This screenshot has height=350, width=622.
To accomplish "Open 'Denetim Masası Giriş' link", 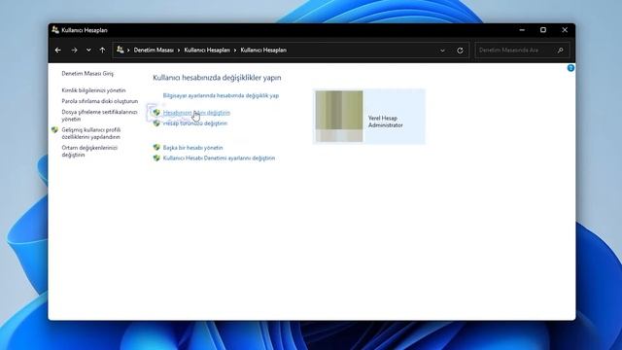I will click(x=87, y=74).
